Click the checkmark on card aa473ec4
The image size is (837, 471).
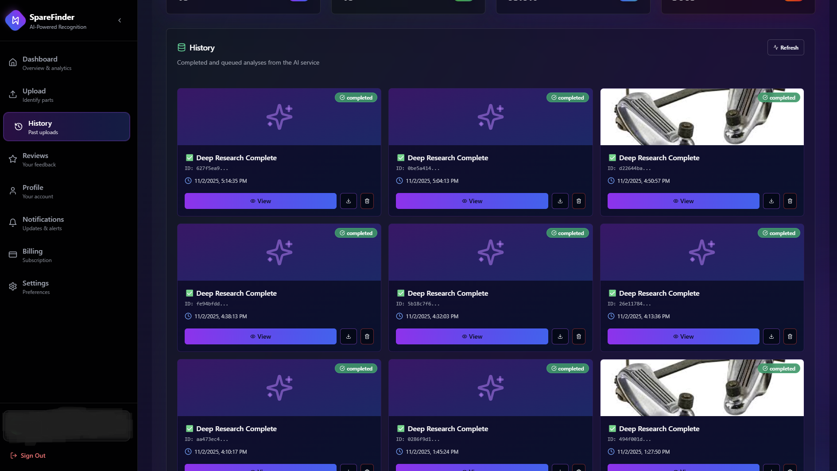[189, 428]
